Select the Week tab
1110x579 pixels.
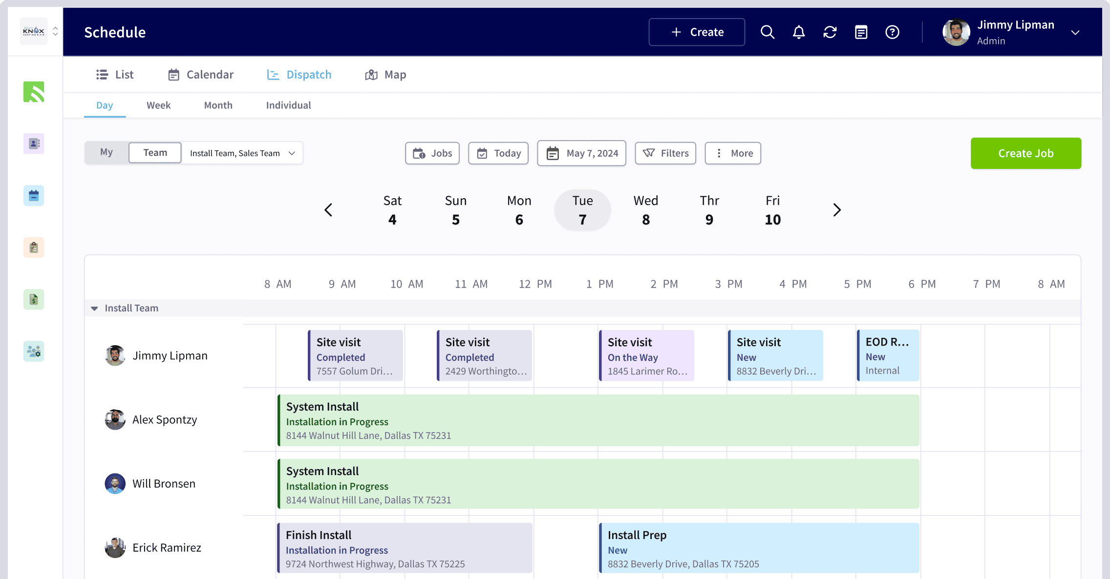point(158,105)
